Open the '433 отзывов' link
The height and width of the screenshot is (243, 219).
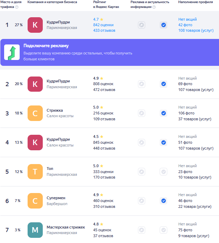[x=104, y=30]
